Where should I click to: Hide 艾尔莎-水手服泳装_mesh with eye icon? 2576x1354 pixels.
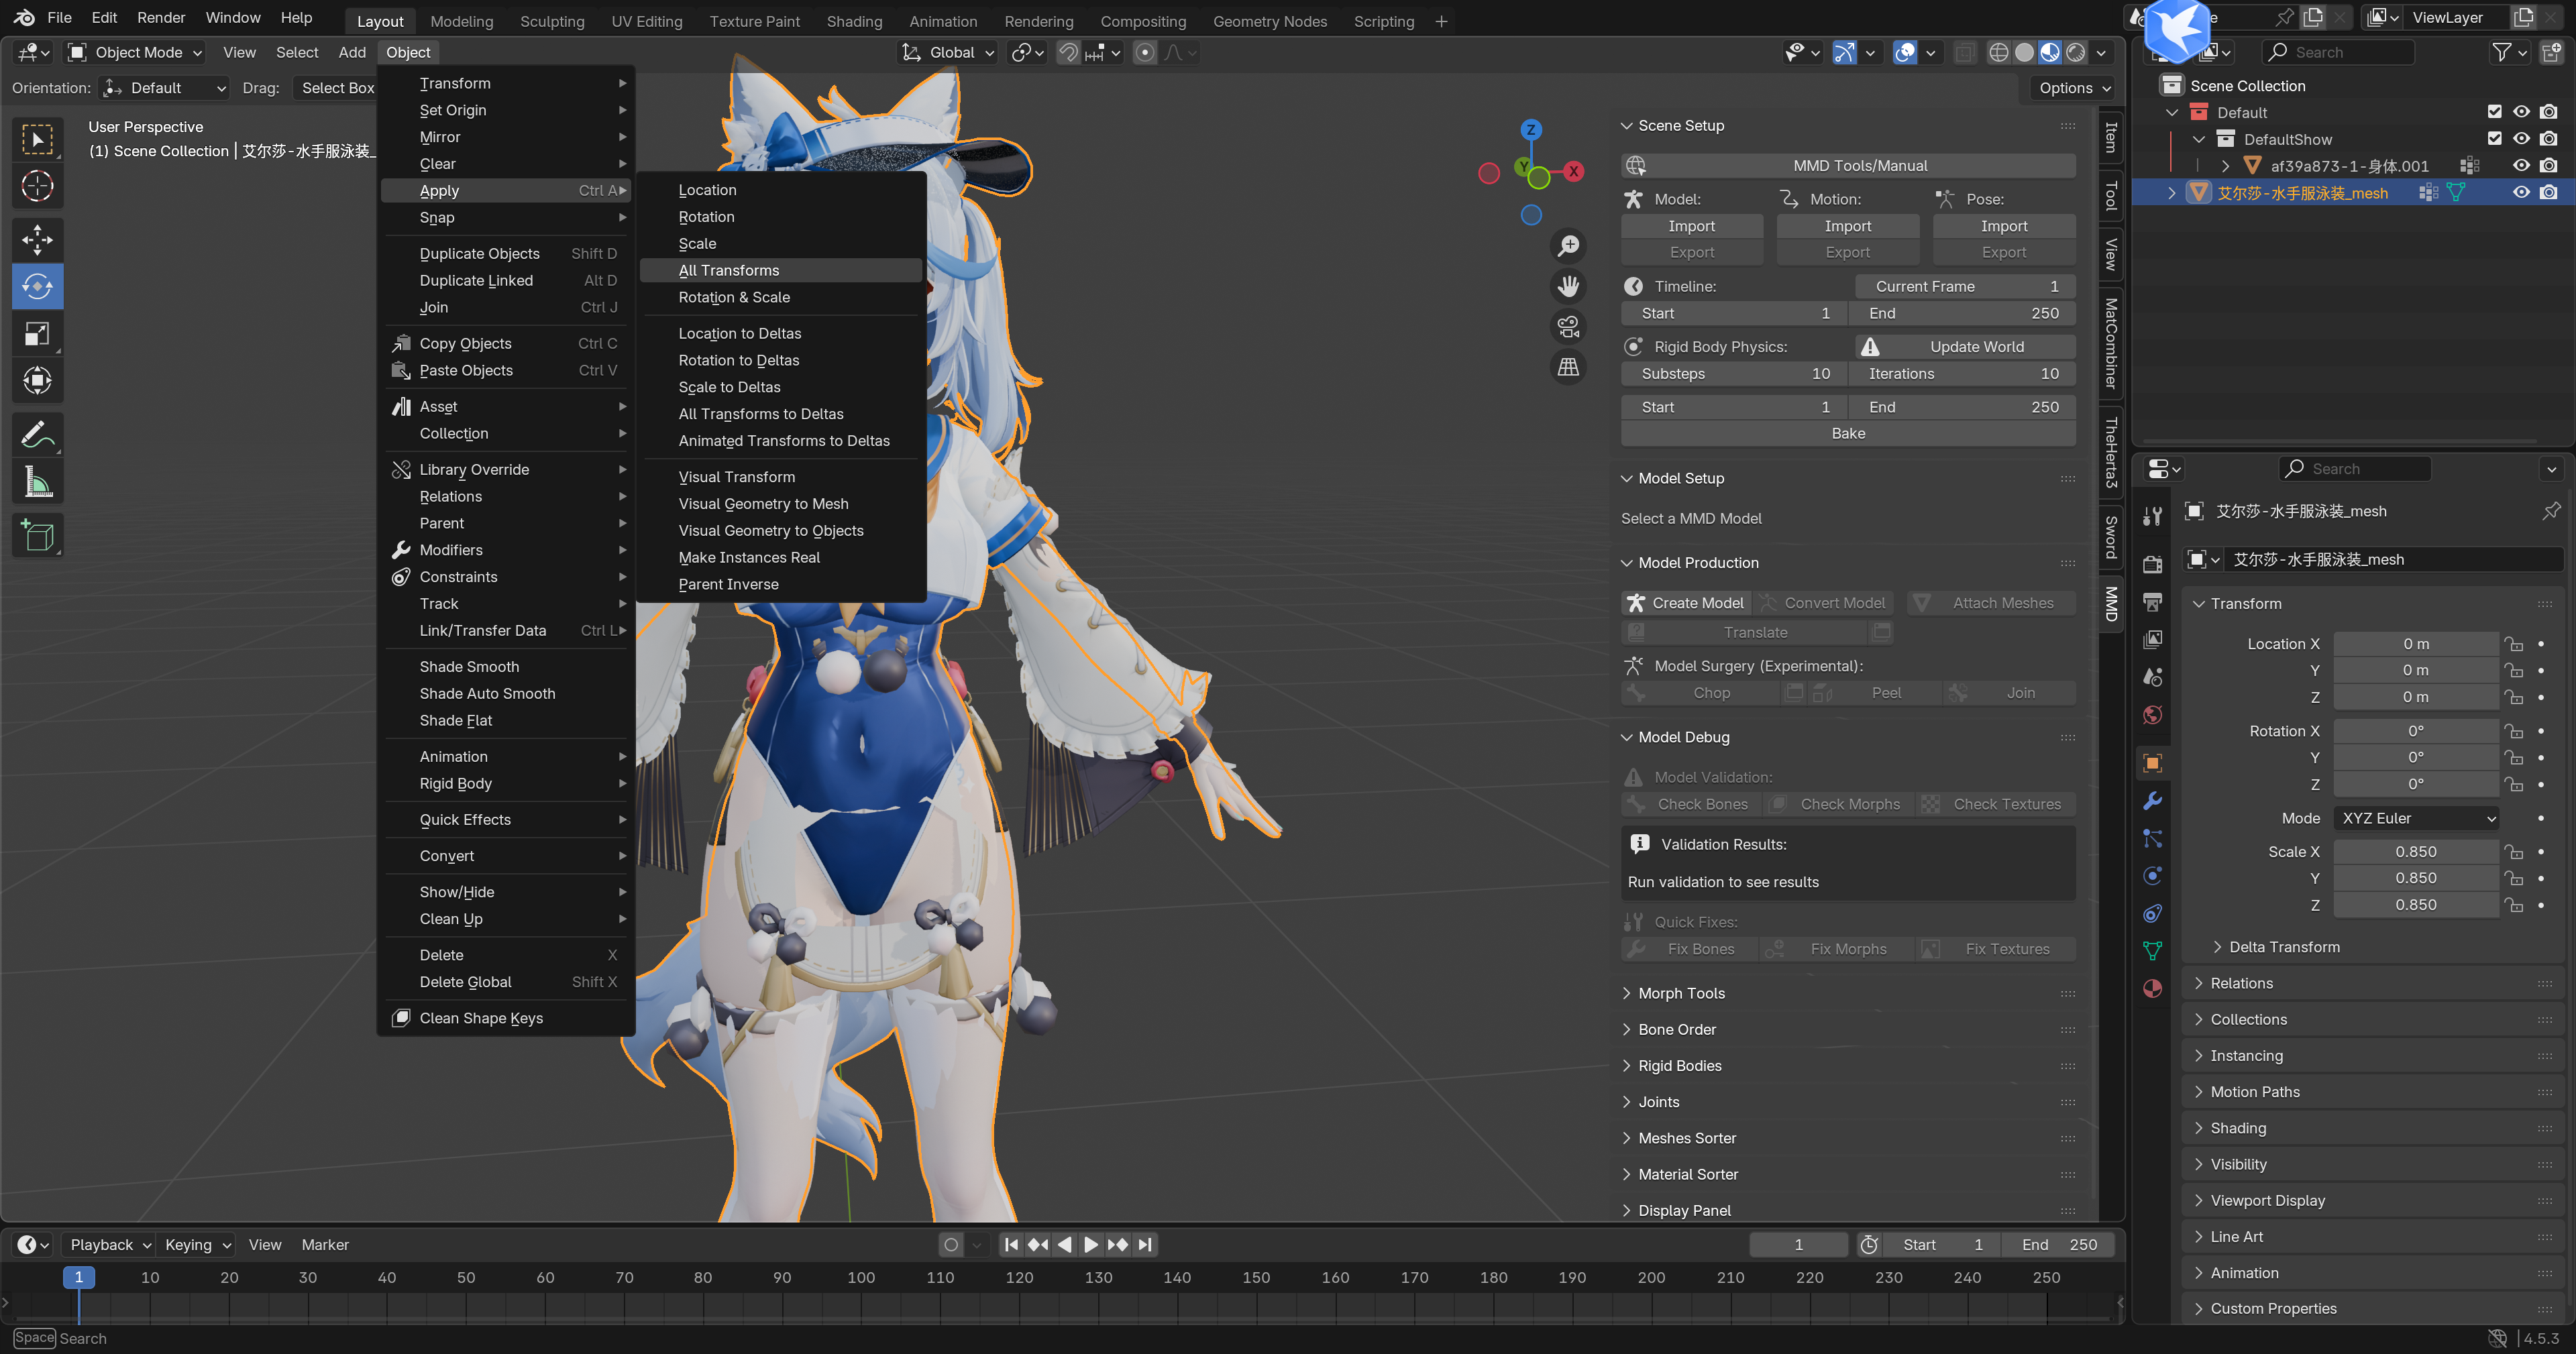pyautogui.click(x=2521, y=193)
